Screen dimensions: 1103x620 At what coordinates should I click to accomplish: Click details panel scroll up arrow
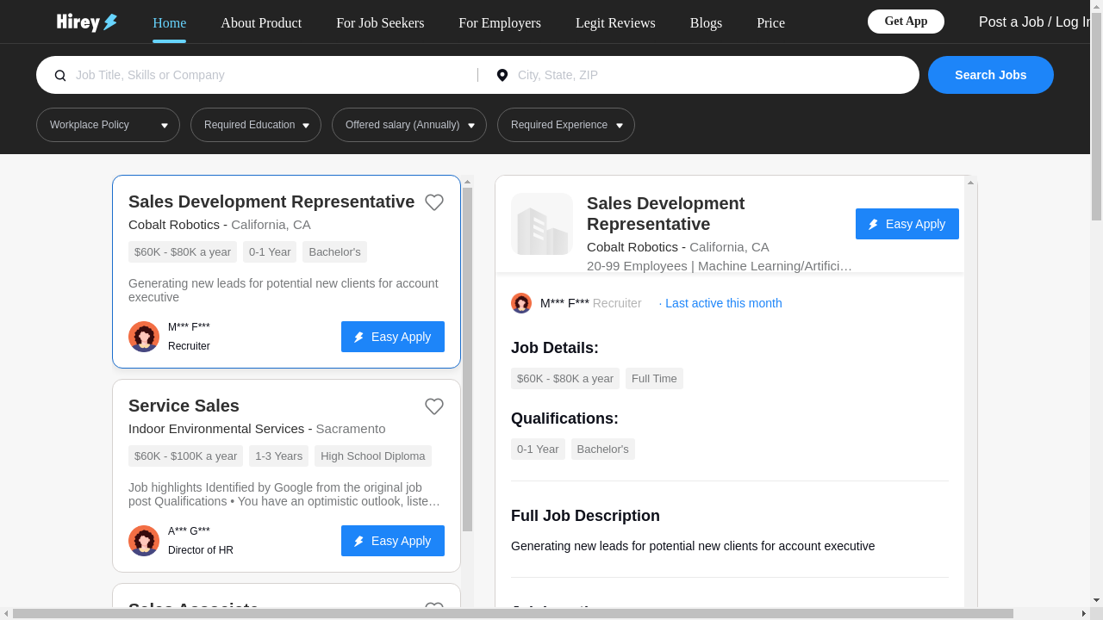970,183
